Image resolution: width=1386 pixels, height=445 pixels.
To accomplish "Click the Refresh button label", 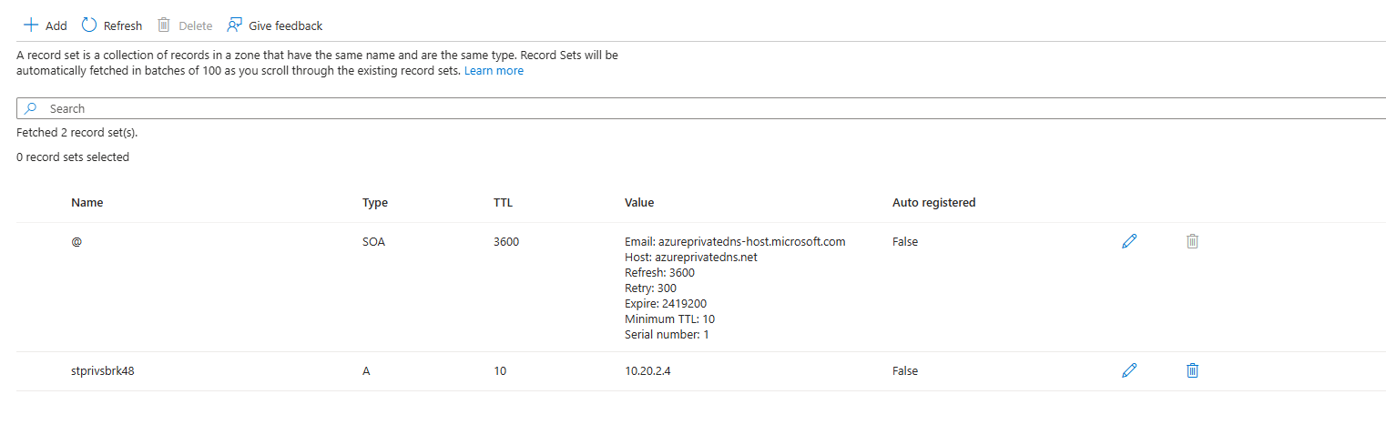I will 123,25.
